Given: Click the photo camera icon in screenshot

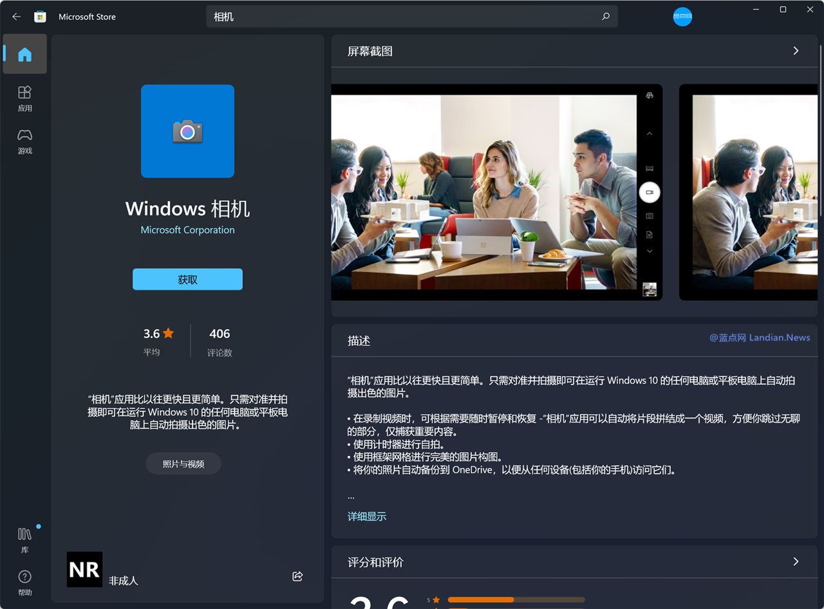Looking at the screenshot, I should (x=650, y=216).
